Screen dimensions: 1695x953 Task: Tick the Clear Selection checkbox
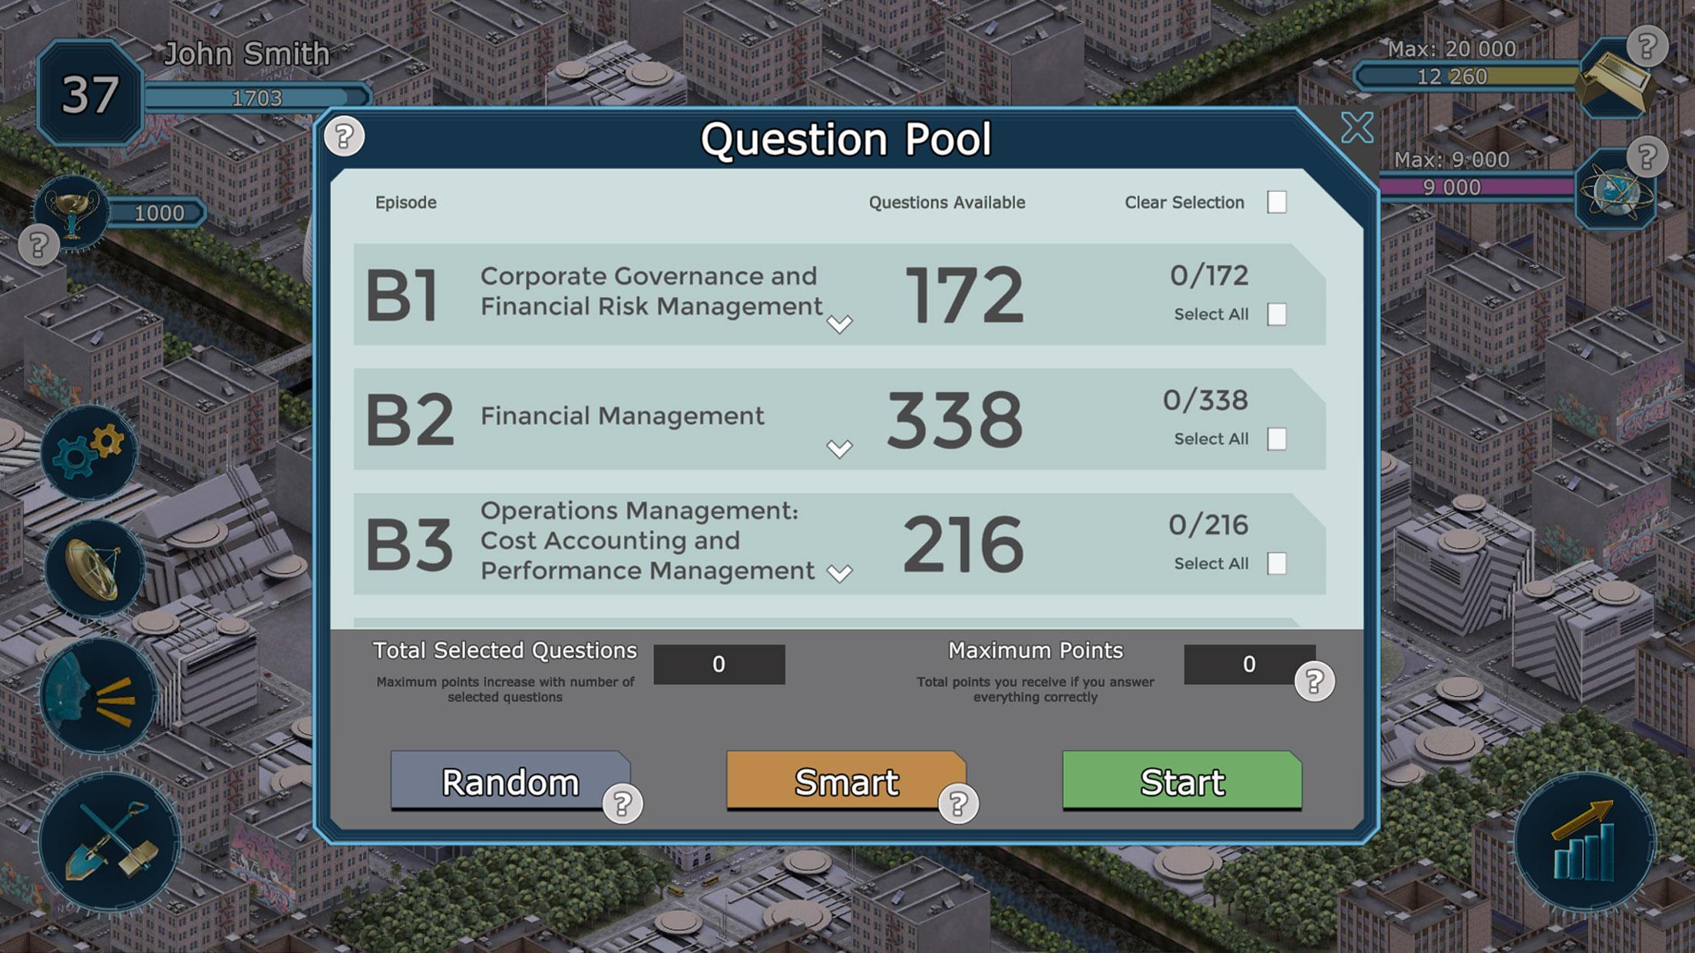[x=1277, y=202]
